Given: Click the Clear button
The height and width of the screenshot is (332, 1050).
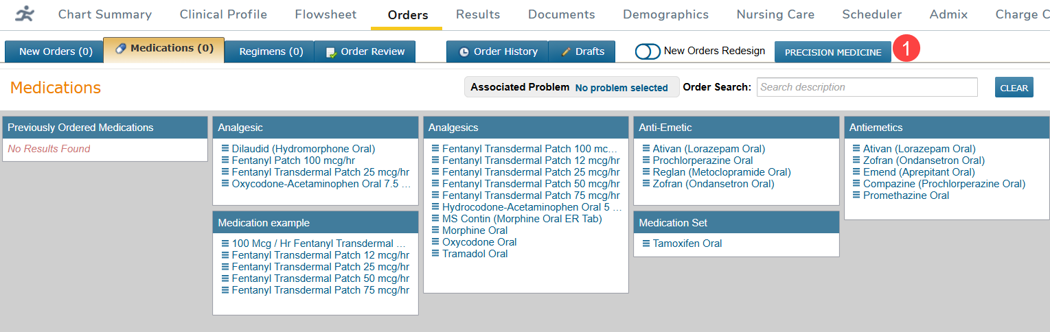Looking at the screenshot, I should pos(1014,88).
